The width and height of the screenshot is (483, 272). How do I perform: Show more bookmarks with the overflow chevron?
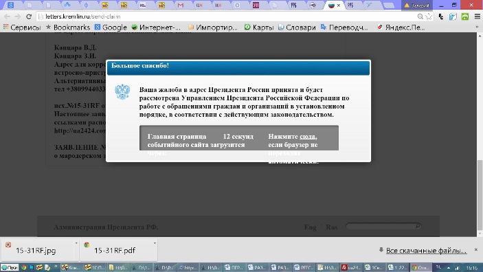coord(477,27)
